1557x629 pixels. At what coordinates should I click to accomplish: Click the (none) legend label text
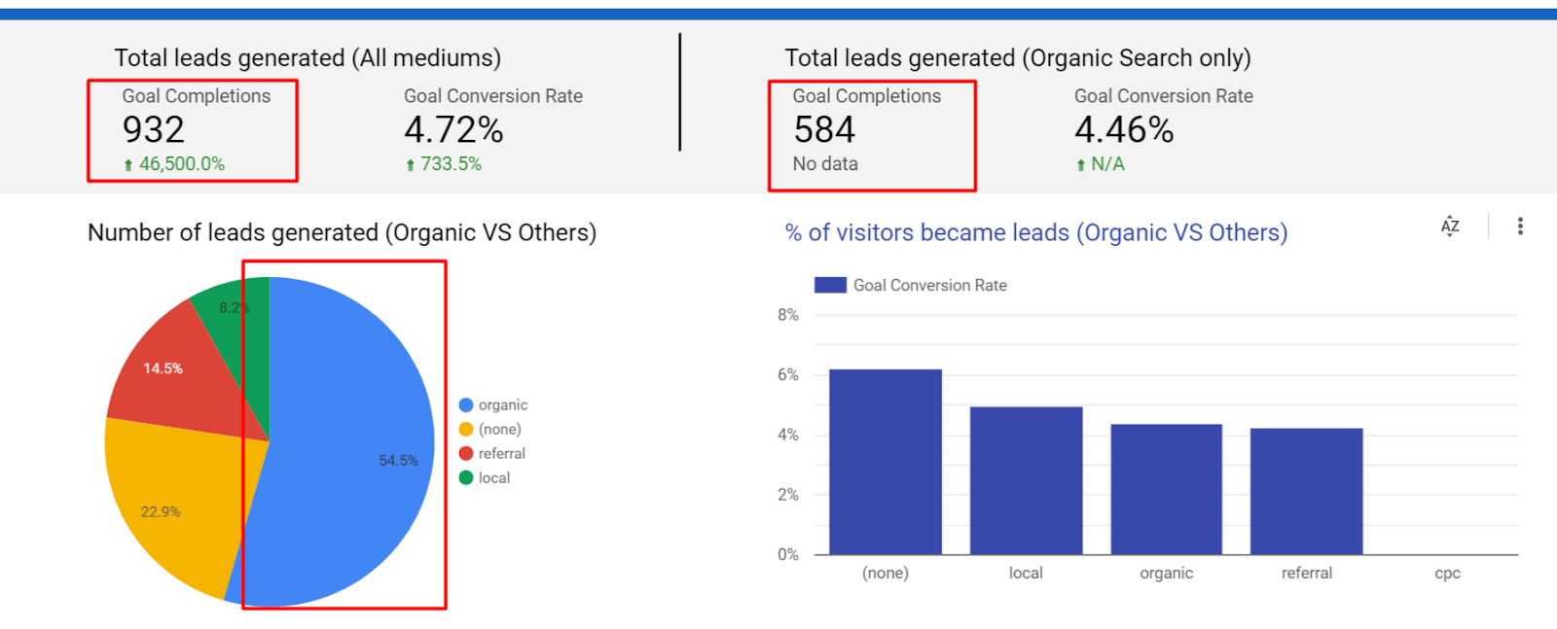pyautogui.click(x=500, y=430)
